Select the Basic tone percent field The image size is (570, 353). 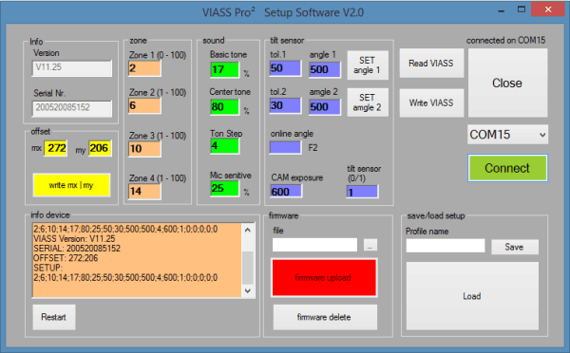(224, 69)
